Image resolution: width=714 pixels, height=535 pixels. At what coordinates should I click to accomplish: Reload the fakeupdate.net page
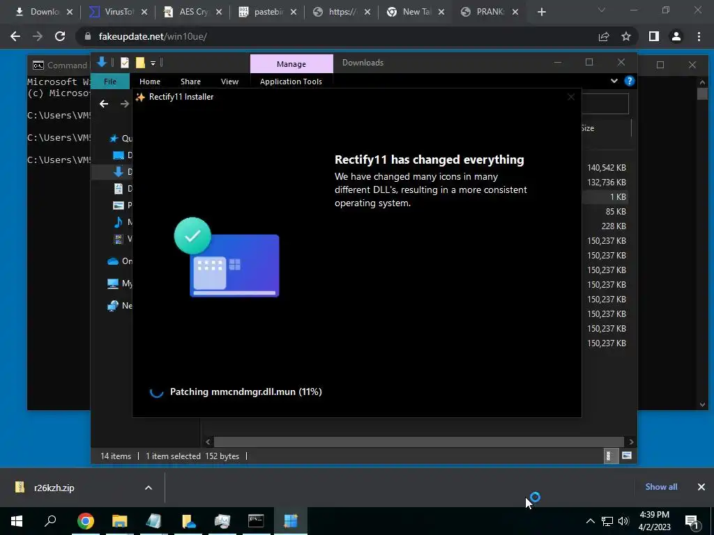point(60,36)
